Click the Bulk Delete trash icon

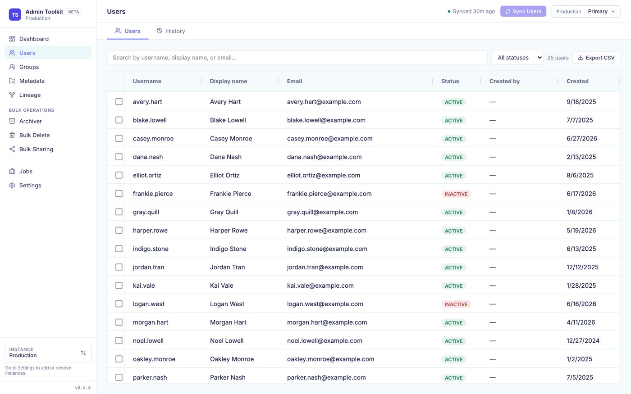[12, 135]
